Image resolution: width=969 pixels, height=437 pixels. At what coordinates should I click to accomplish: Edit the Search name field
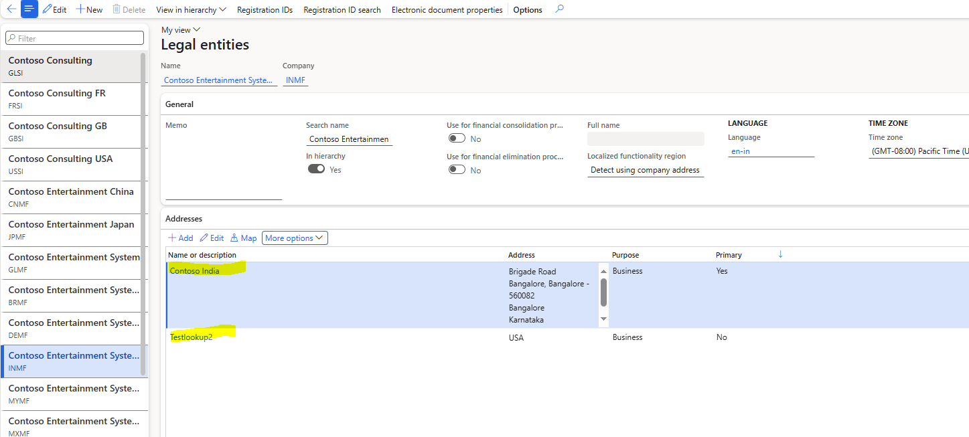pyautogui.click(x=349, y=139)
